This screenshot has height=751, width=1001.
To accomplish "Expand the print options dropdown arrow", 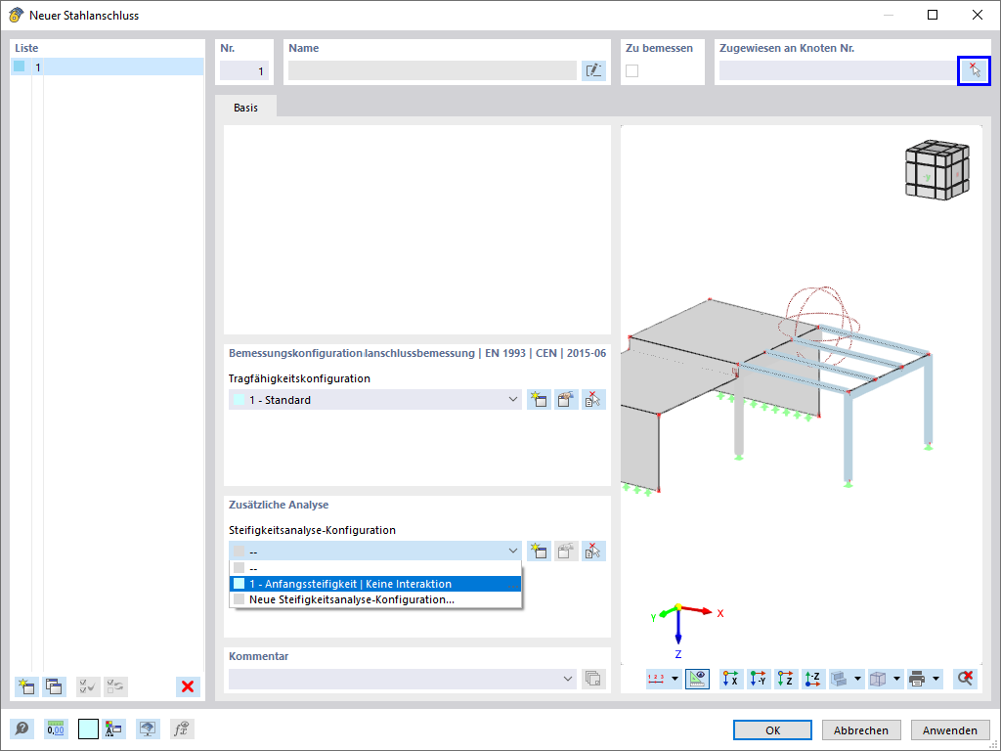I will pos(936,679).
